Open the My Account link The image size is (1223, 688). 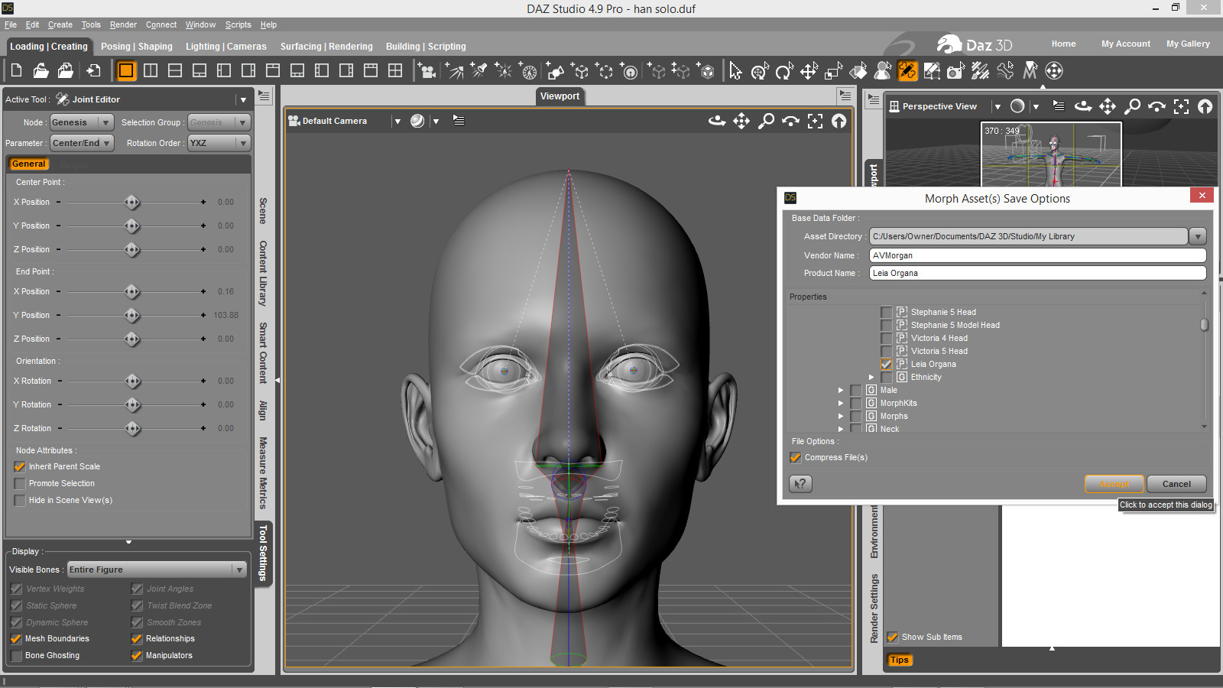[x=1125, y=44]
